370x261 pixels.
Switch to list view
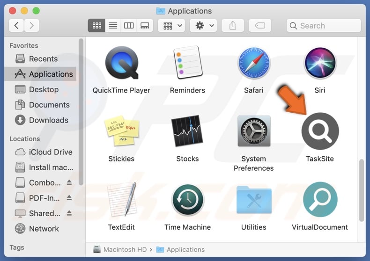click(113, 25)
